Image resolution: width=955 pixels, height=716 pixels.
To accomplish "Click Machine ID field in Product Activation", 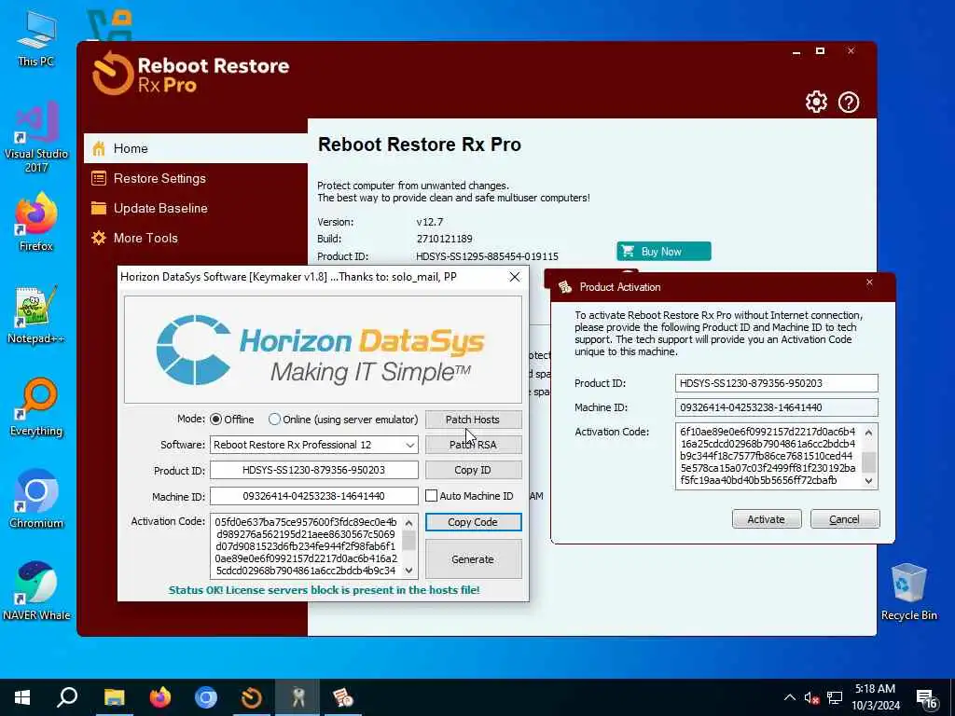I will (x=776, y=407).
